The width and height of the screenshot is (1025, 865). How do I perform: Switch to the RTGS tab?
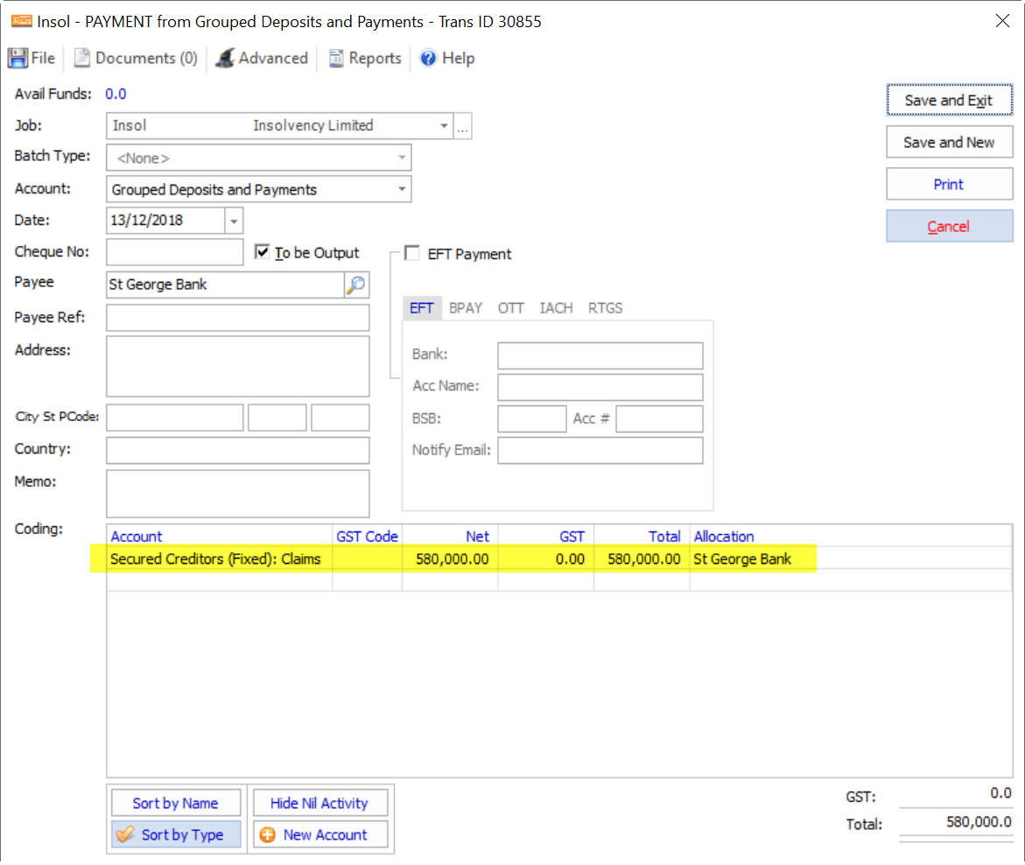tap(606, 308)
